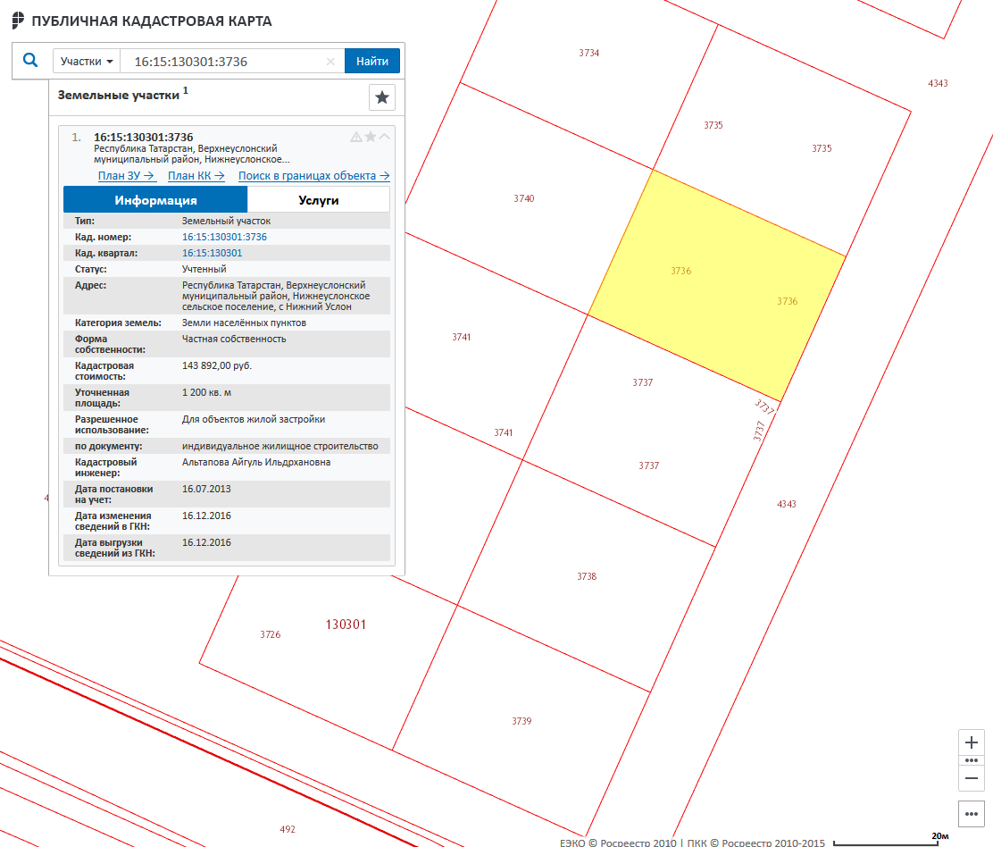Click the warning triangle icon on the result

click(x=356, y=137)
